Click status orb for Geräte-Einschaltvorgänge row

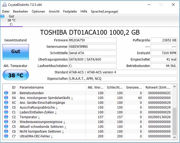tap(6, 102)
